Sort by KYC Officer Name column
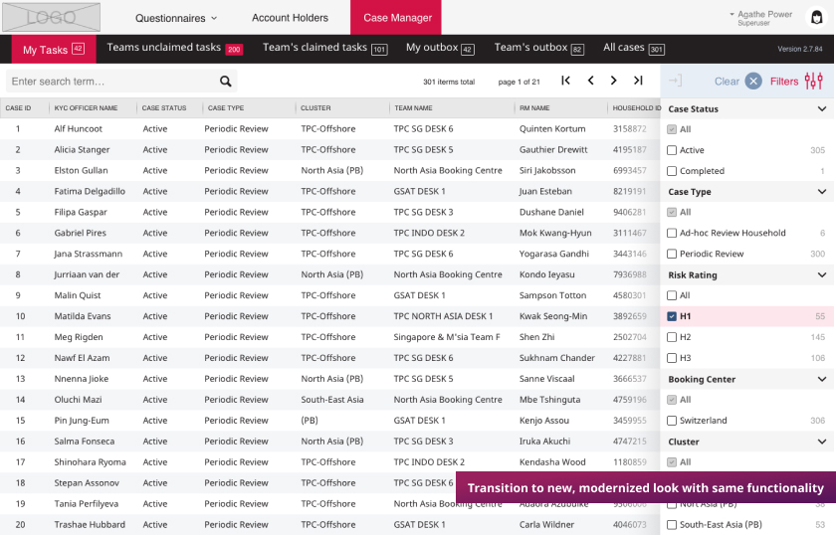 (86, 108)
